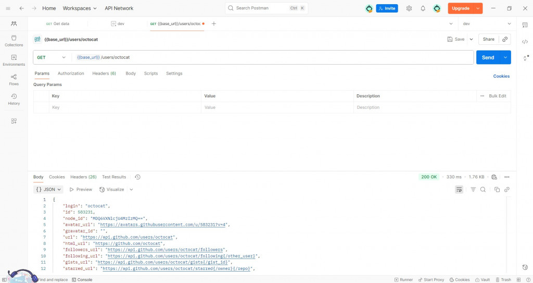The height and width of the screenshot is (283, 533).
Task: Click the Upgrade button
Action: [x=461, y=8]
